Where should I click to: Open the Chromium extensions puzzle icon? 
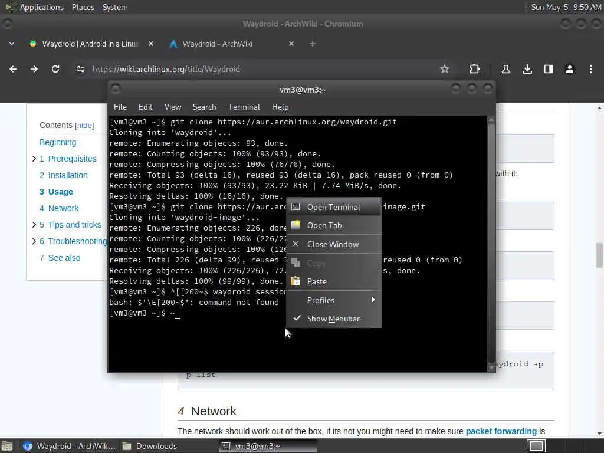click(475, 69)
